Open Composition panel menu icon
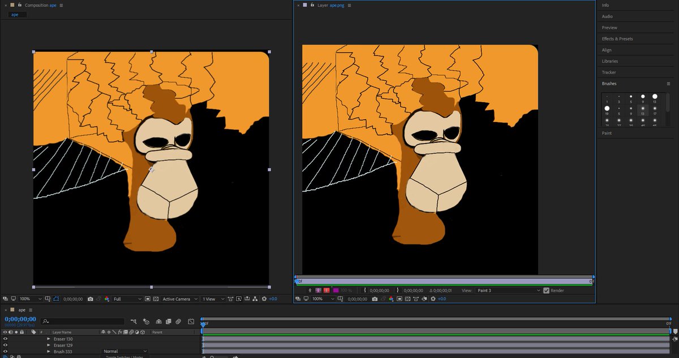The image size is (679, 358). pyautogui.click(x=61, y=5)
